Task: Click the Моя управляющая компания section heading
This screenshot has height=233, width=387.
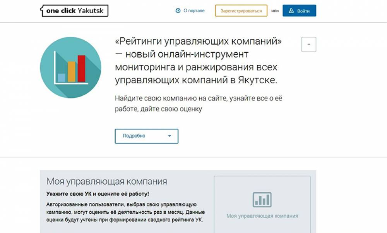Action: pos(107,181)
